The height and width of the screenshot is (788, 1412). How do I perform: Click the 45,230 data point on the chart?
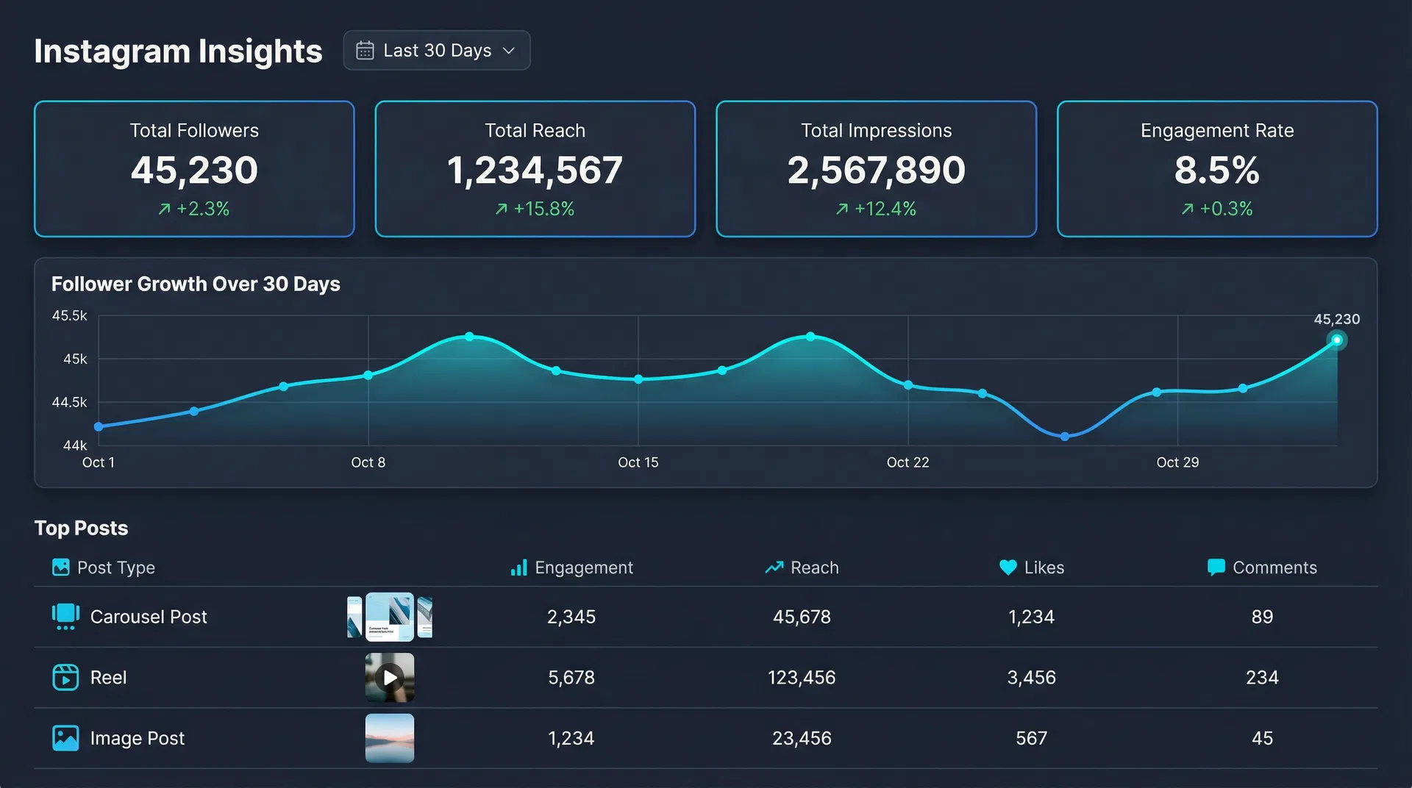point(1336,340)
